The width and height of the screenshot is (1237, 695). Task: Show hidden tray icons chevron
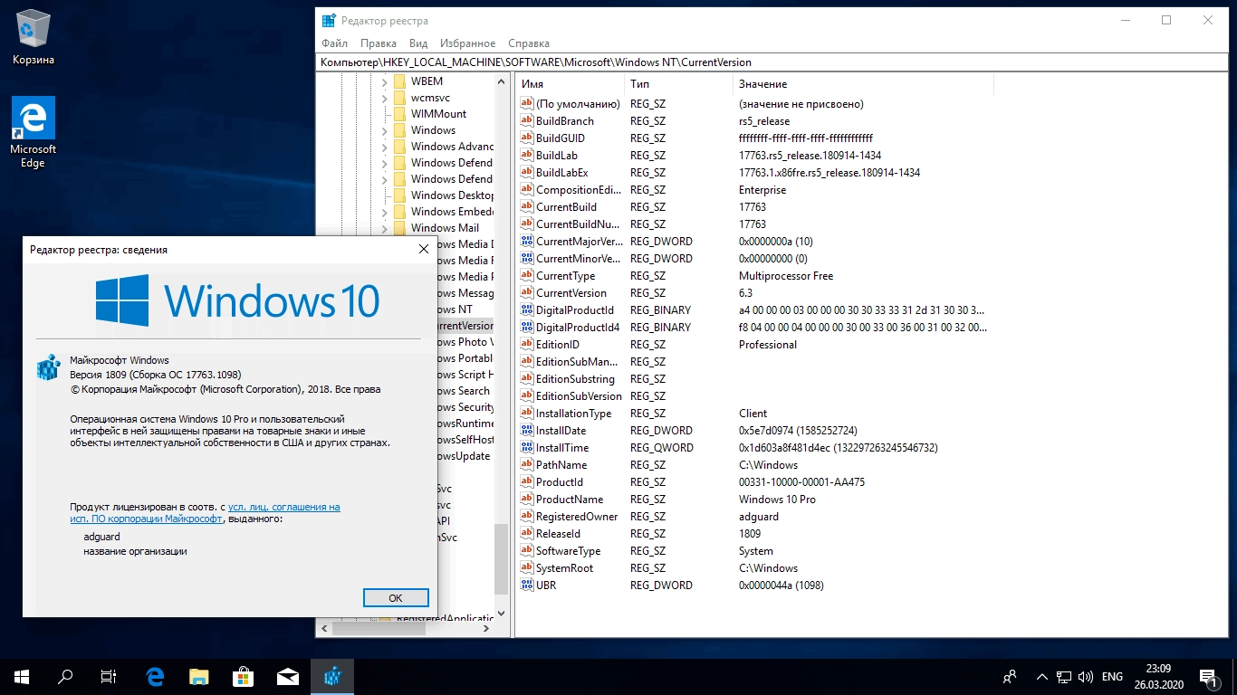pyautogui.click(x=1041, y=677)
